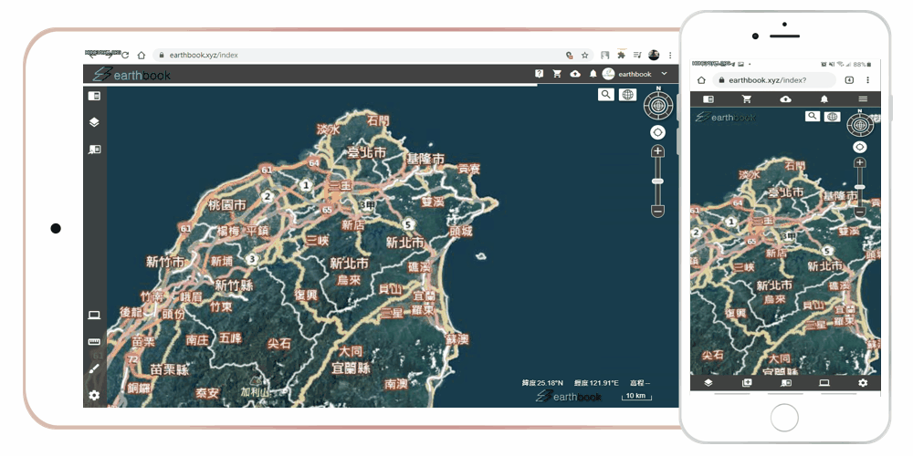Image resolution: width=913 pixels, height=456 pixels.
Task: Open shopping cart in desktop header
Action: [557, 74]
